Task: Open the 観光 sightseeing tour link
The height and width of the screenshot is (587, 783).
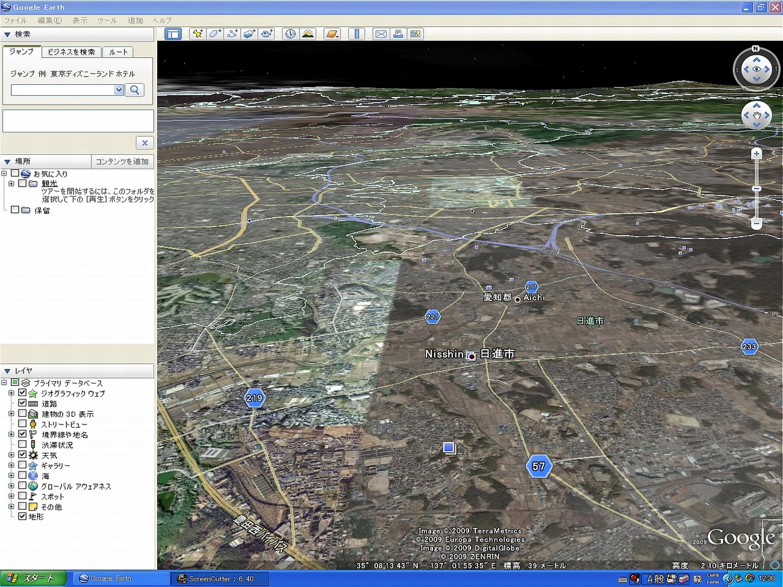Action: 49,184
